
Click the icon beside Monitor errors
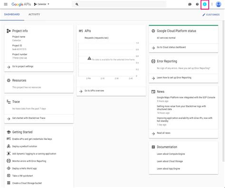click(x=9, y=161)
